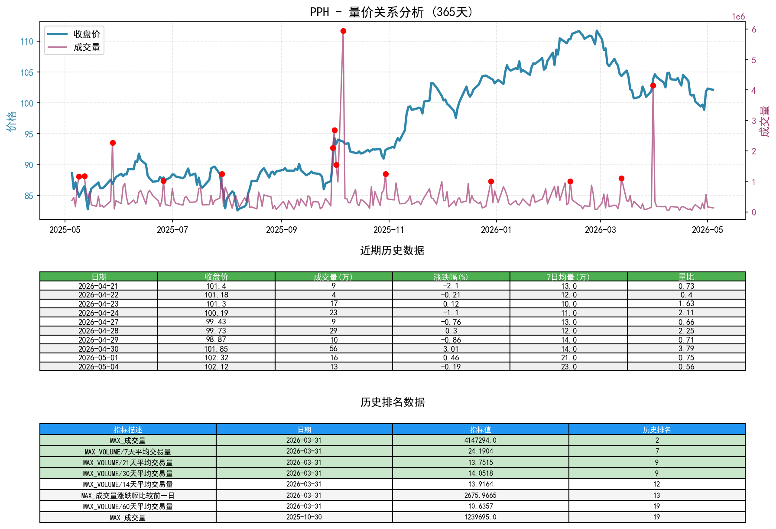The width and height of the screenshot is (776, 529).
Task: Click the highest red volume spike marker
Action: coord(343,31)
